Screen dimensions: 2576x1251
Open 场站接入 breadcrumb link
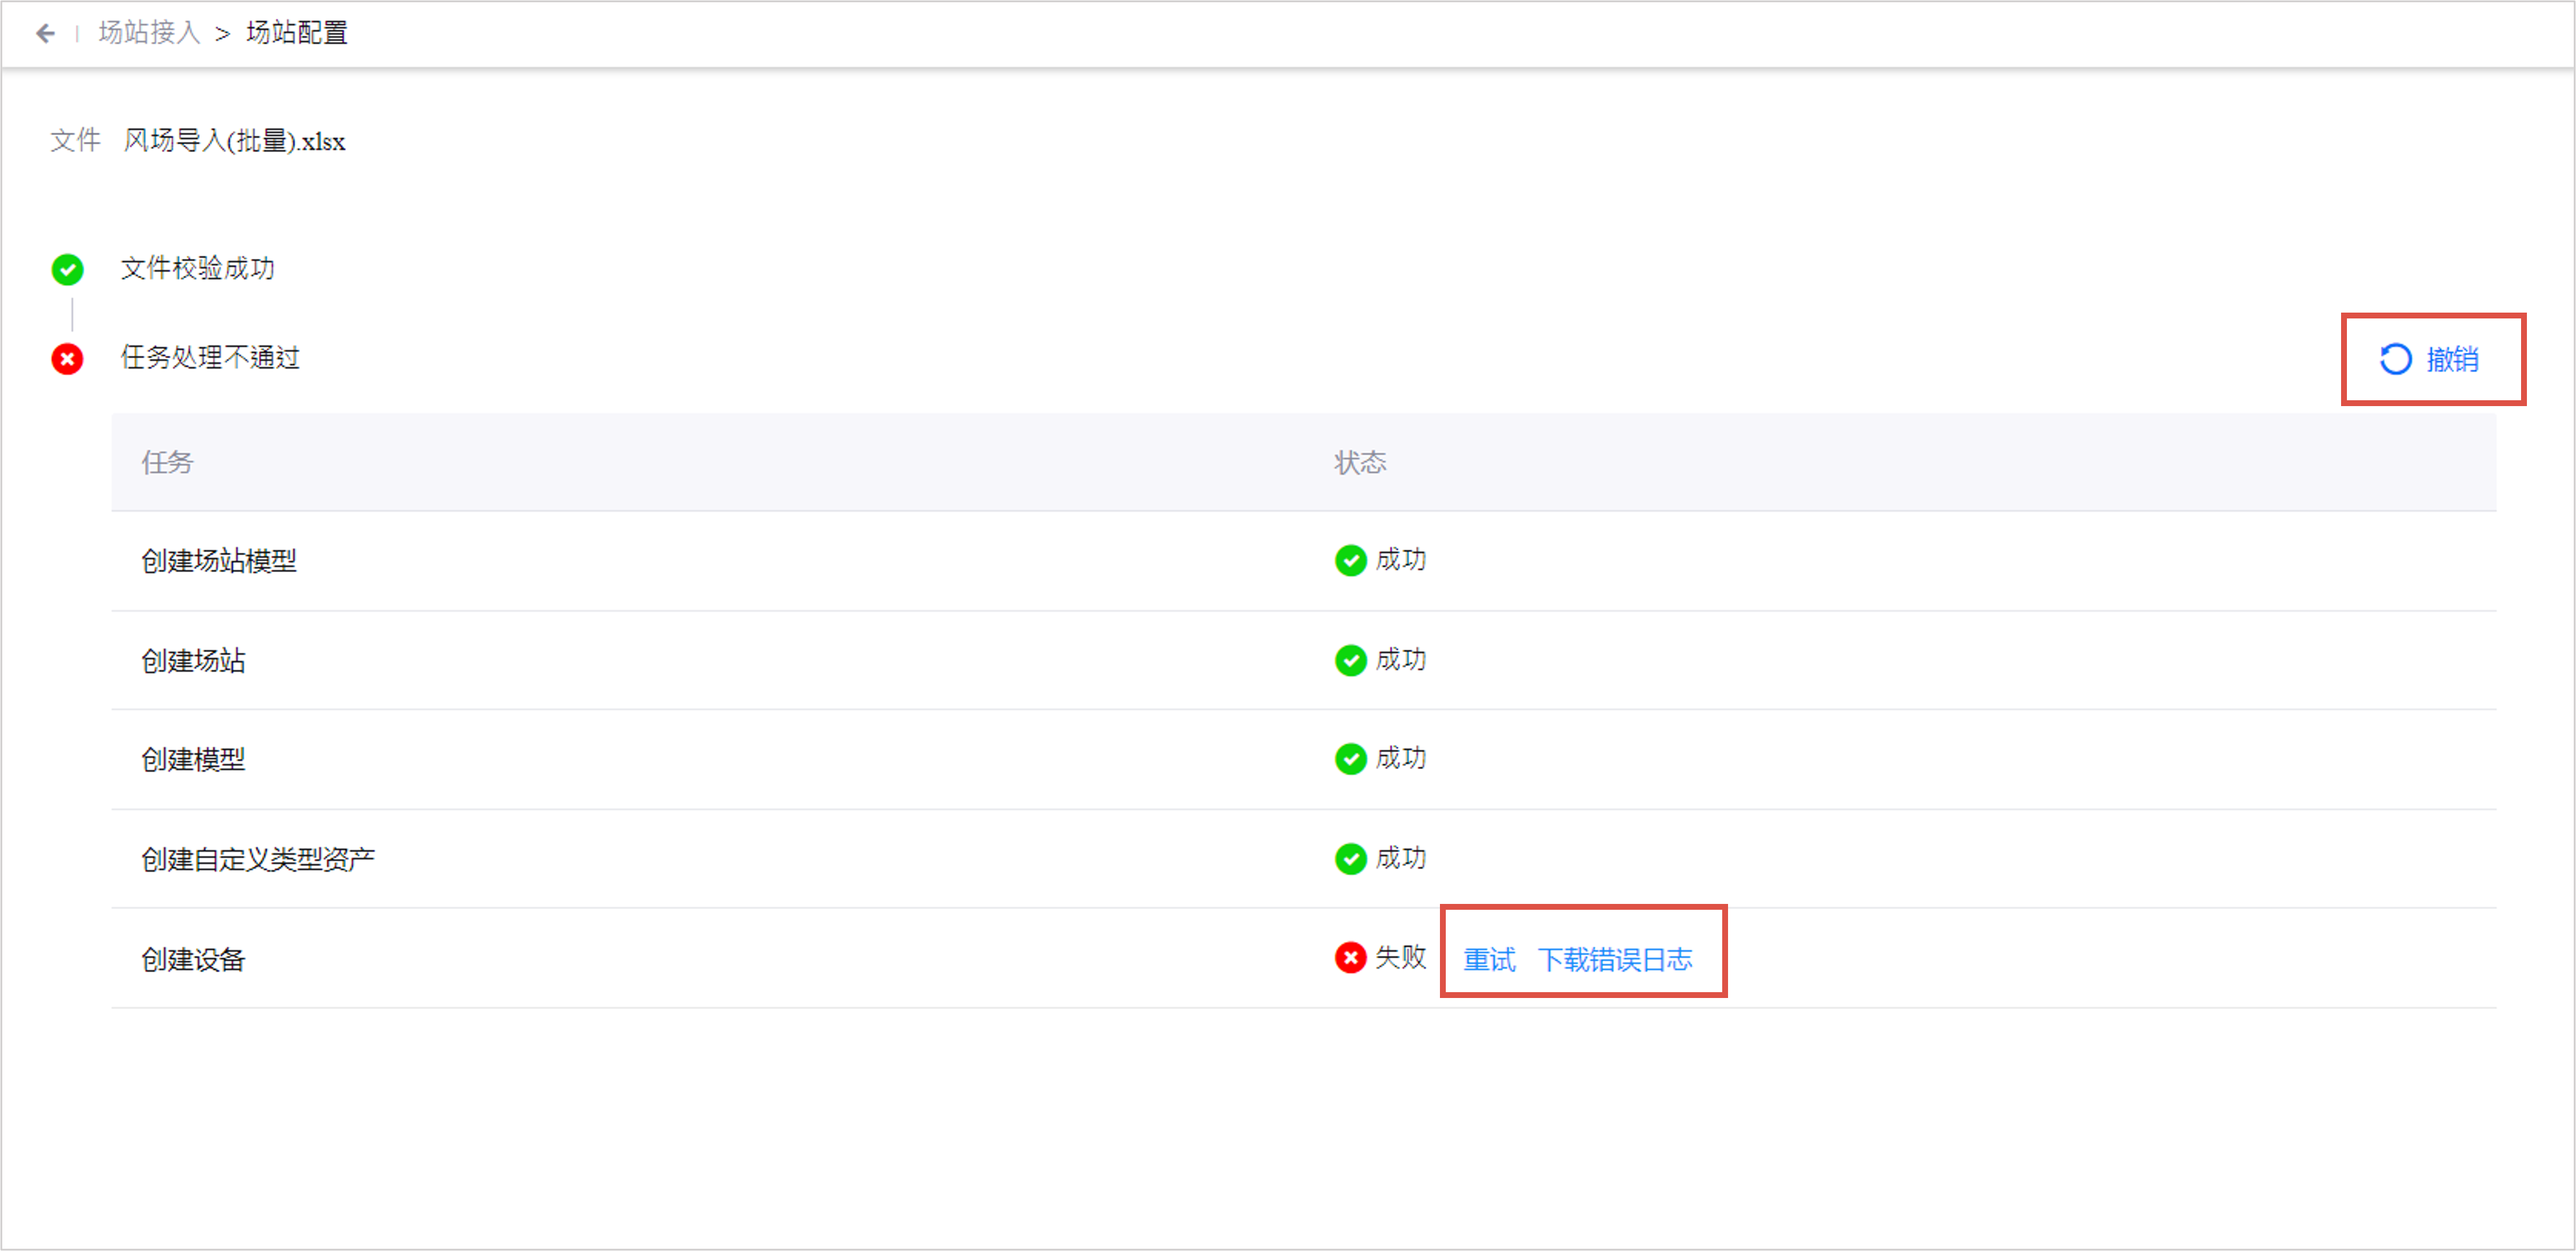149,33
